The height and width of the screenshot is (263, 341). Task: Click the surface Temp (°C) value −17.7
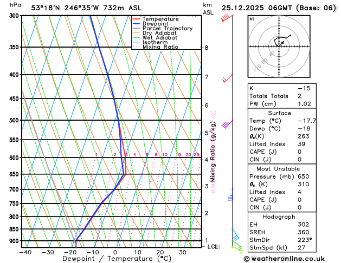(307, 121)
